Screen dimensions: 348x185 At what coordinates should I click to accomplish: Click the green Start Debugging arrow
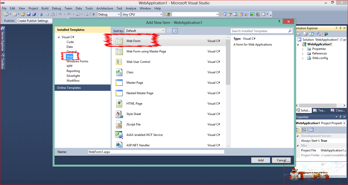94,15
